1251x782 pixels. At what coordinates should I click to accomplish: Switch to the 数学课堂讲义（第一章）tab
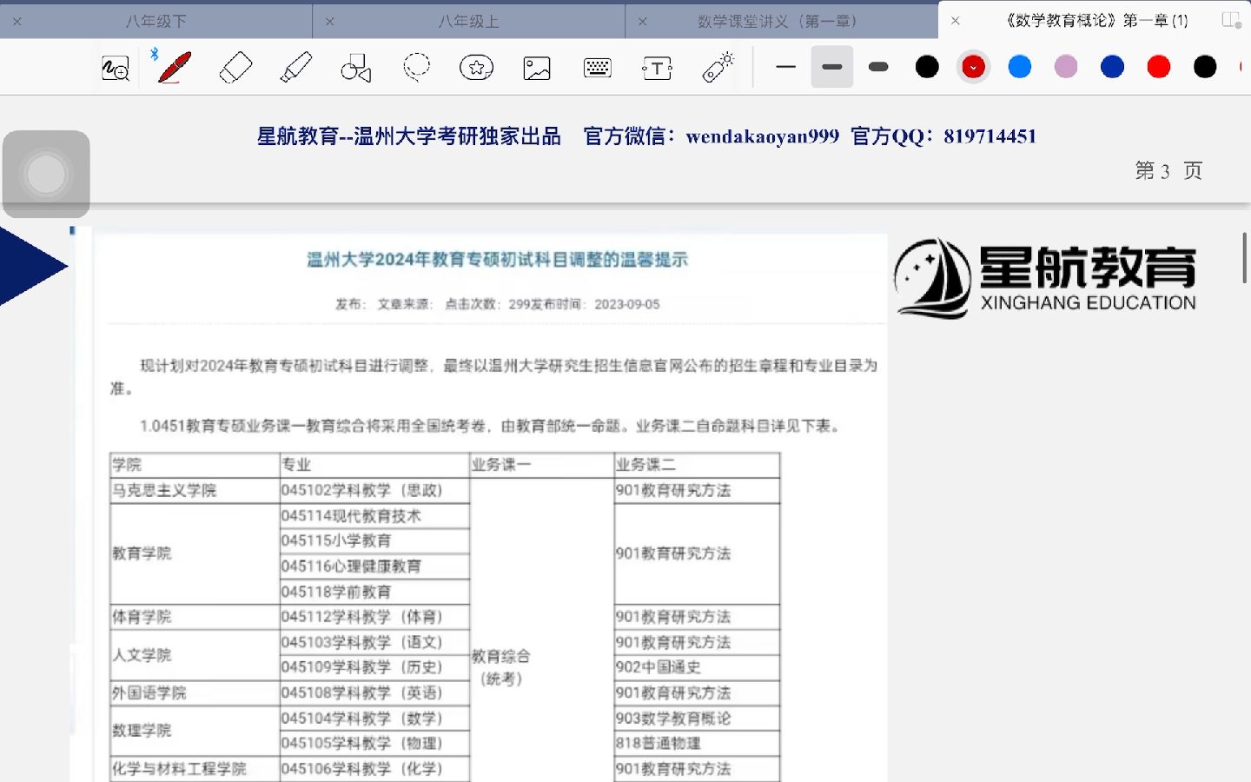click(x=782, y=21)
